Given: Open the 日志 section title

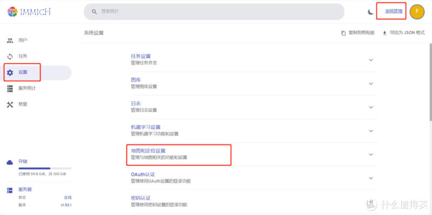Looking at the screenshot, I should coord(136,103).
